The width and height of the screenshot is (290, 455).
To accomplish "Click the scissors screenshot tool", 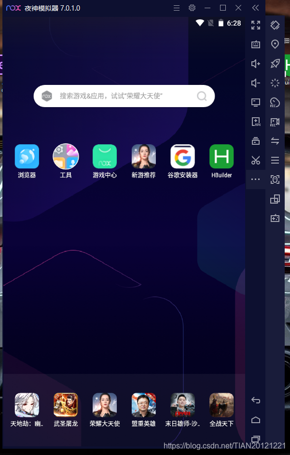I will point(255,160).
